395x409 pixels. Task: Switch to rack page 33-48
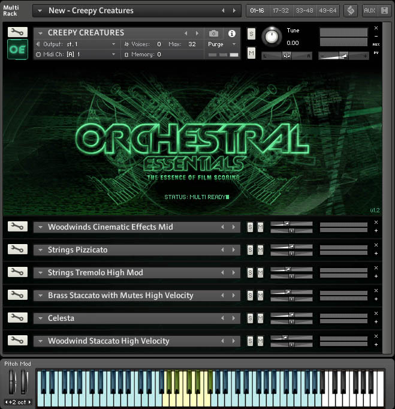(x=304, y=11)
